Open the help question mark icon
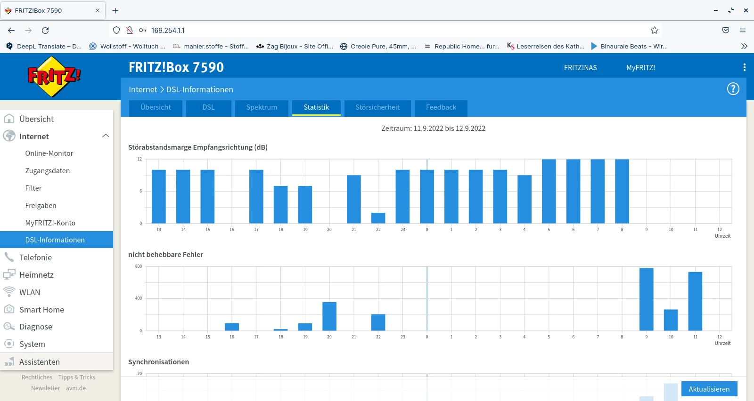 coord(733,89)
